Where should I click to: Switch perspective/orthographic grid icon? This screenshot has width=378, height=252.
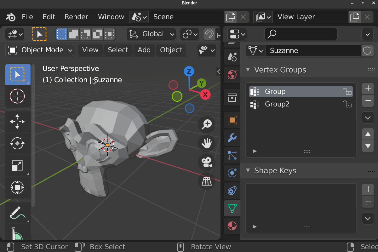[207, 181]
